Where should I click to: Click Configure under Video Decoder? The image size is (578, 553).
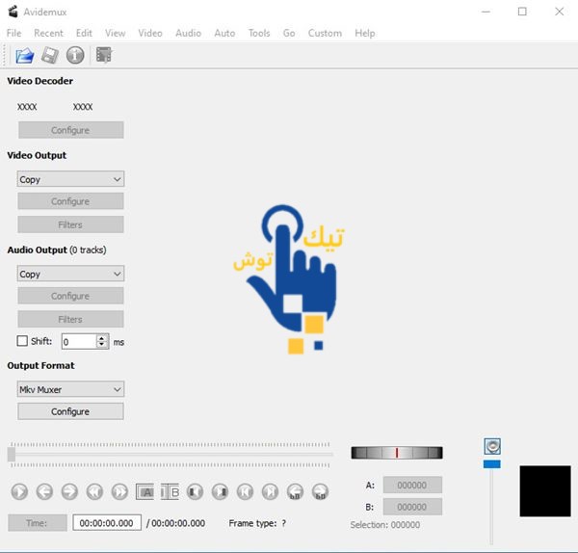click(x=70, y=130)
